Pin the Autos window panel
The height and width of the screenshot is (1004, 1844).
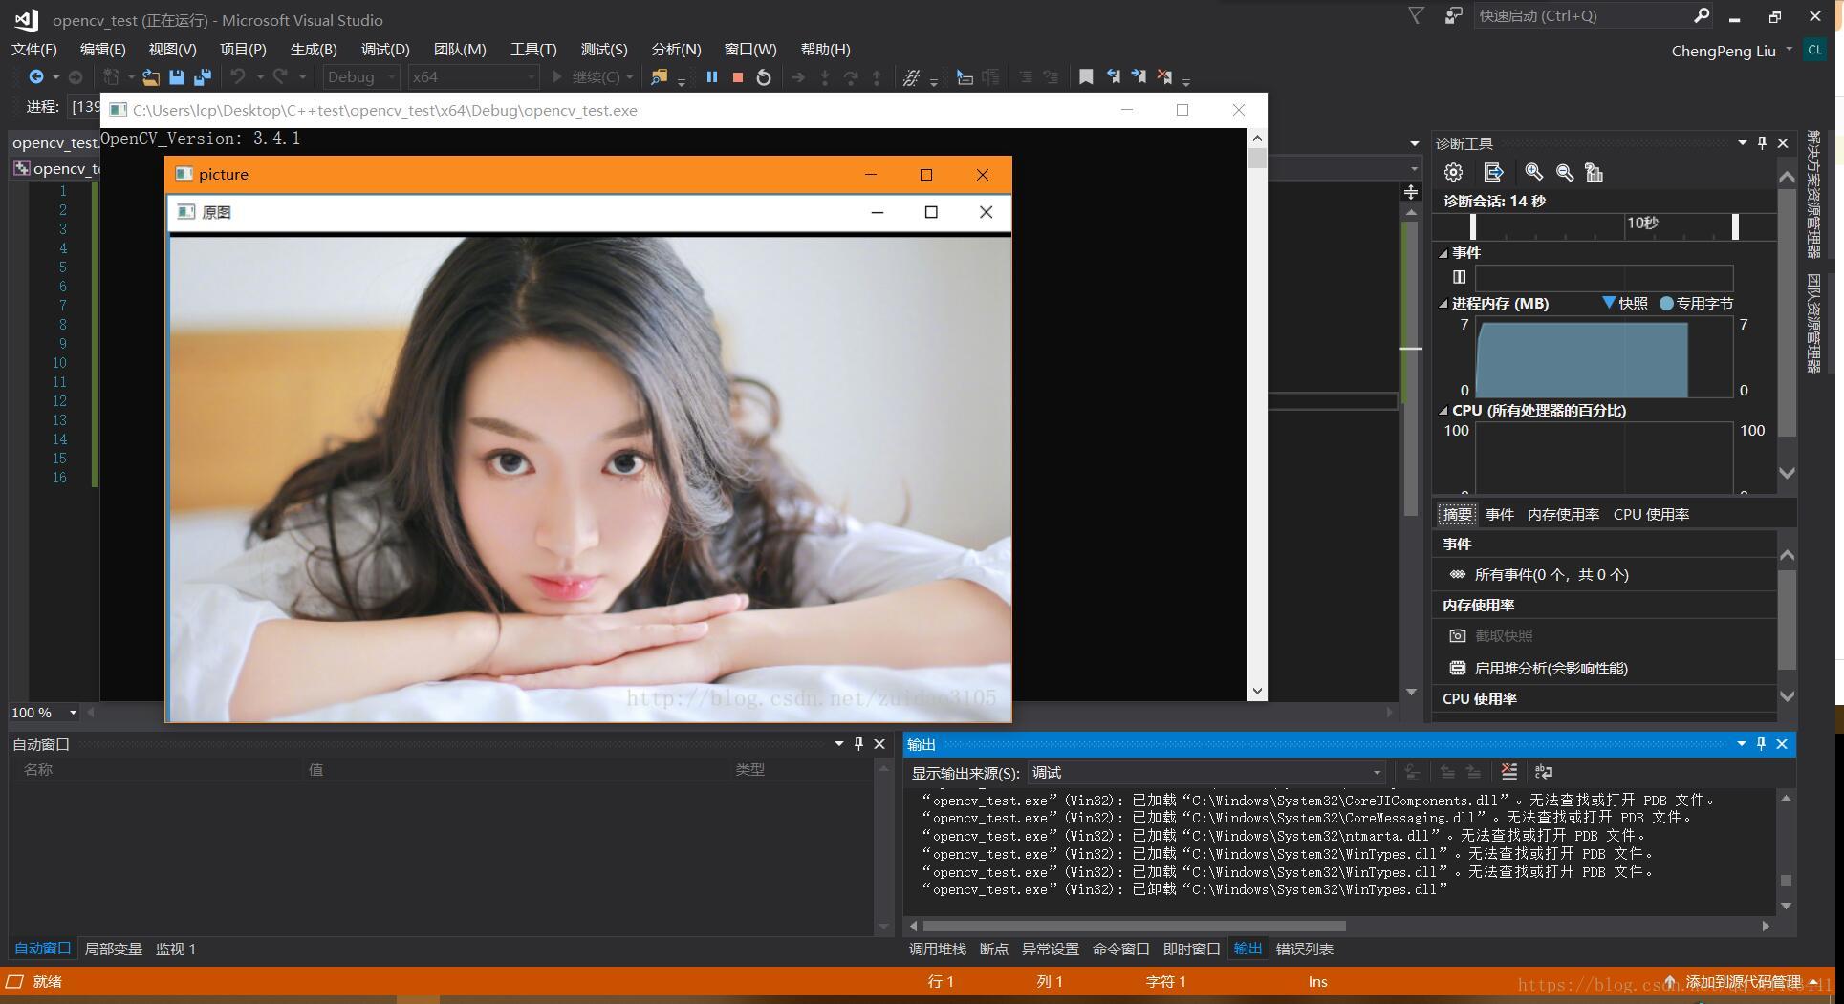[858, 744]
